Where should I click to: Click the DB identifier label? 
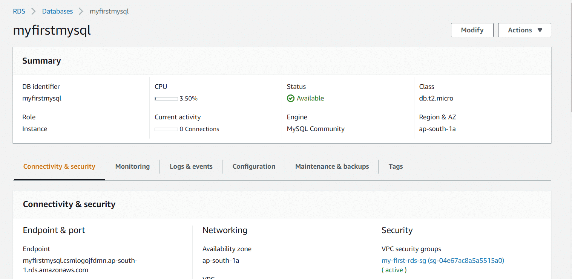41,87
